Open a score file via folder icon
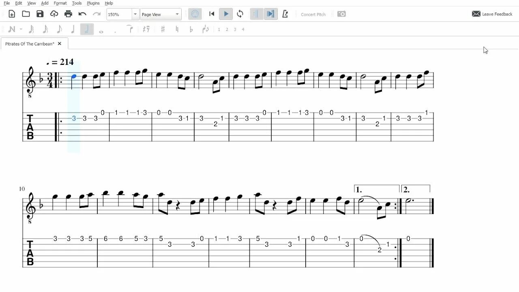This screenshot has height=292, width=519. 26,14
